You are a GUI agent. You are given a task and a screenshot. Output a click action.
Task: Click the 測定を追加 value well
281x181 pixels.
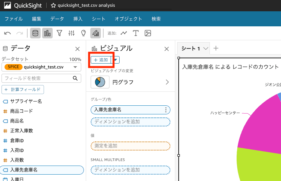pyautogui.click(x=131, y=146)
